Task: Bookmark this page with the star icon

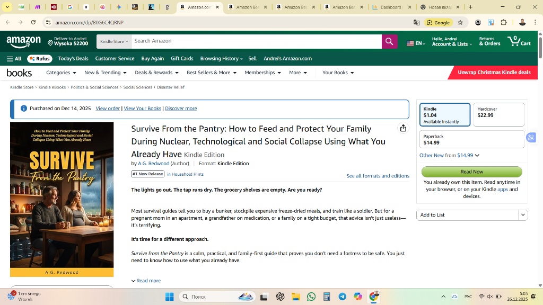Action: click(x=460, y=23)
